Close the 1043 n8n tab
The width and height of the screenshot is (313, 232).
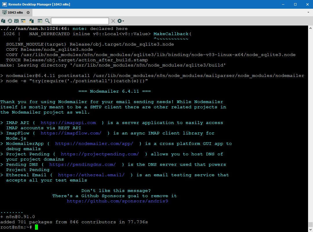click(28, 12)
